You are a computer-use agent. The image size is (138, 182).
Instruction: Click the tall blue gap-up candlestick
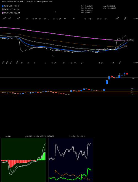(107, 82)
